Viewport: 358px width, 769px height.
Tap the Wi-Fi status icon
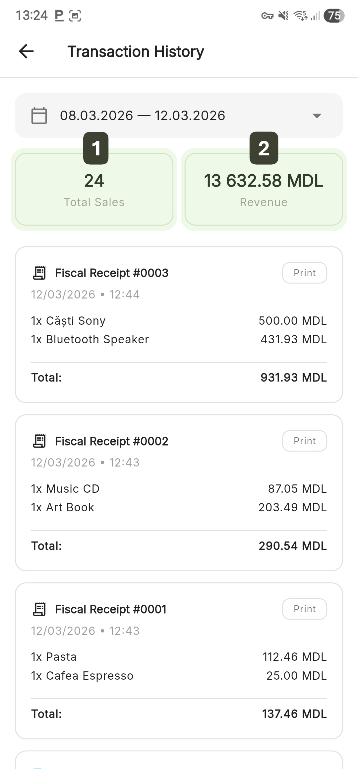pyautogui.click(x=300, y=16)
